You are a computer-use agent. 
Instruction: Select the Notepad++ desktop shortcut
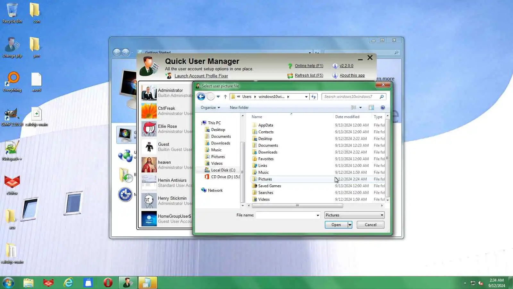[x=12, y=150]
